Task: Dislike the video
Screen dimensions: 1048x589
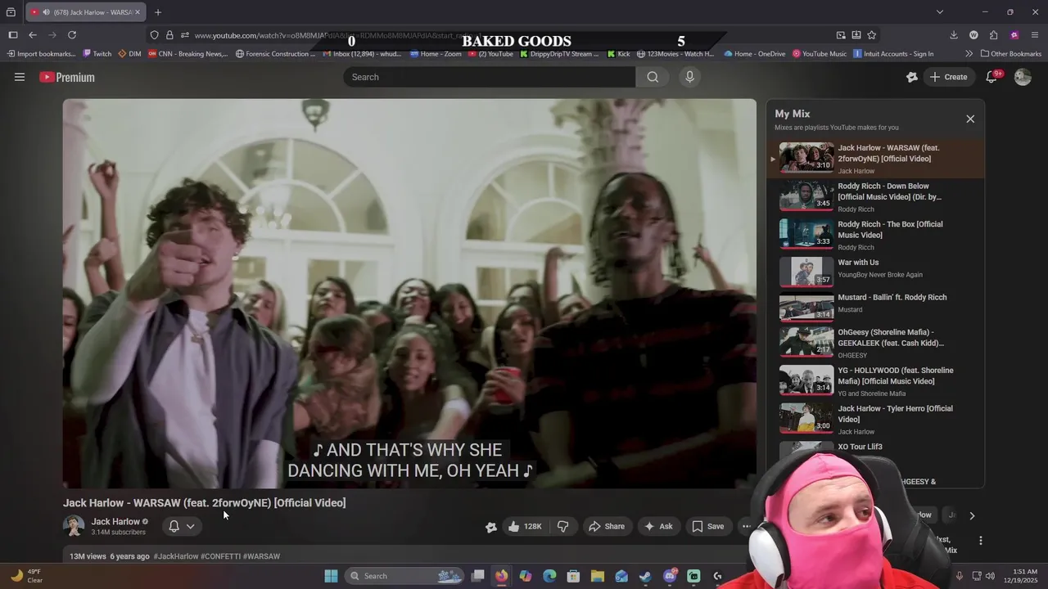Action: point(563,527)
